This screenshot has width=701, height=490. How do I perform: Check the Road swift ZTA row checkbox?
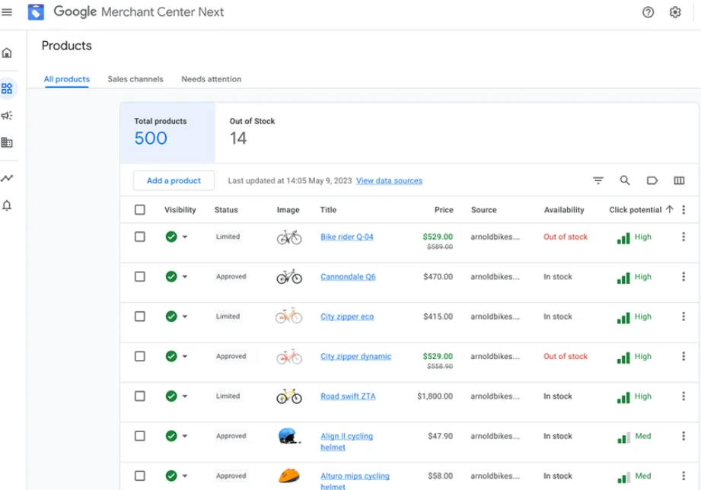click(x=140, y=396)
